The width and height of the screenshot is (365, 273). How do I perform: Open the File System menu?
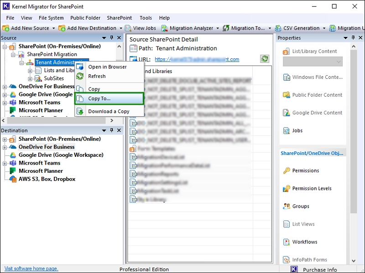click(x=51, y=18)
